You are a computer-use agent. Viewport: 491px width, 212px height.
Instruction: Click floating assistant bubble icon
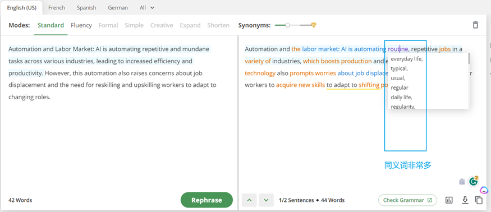[x=484, y=190]
